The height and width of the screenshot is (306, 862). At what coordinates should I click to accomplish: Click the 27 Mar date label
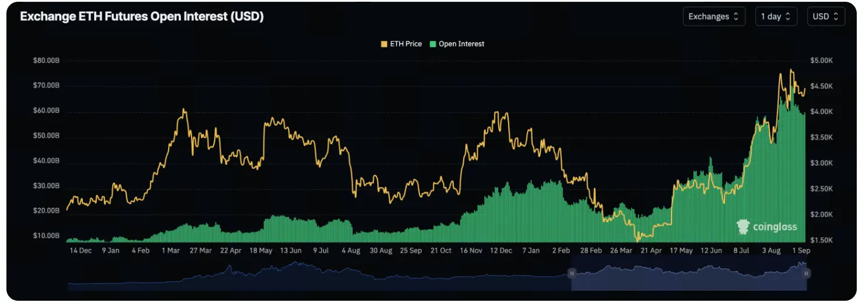point(200,251)
